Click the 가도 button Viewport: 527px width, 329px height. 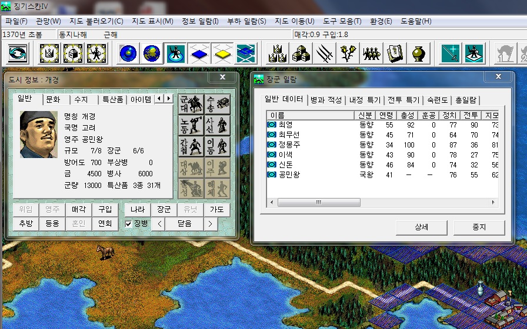[x=217, y=210]
